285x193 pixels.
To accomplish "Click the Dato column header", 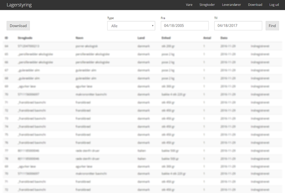I will click(224, 38).
